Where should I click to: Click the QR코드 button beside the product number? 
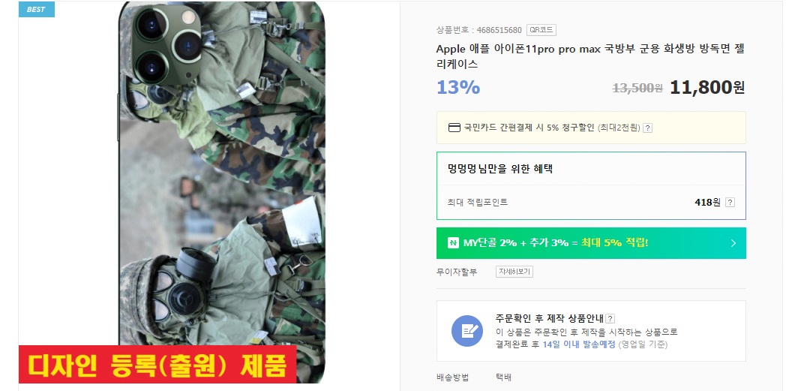tap(541, 30)
